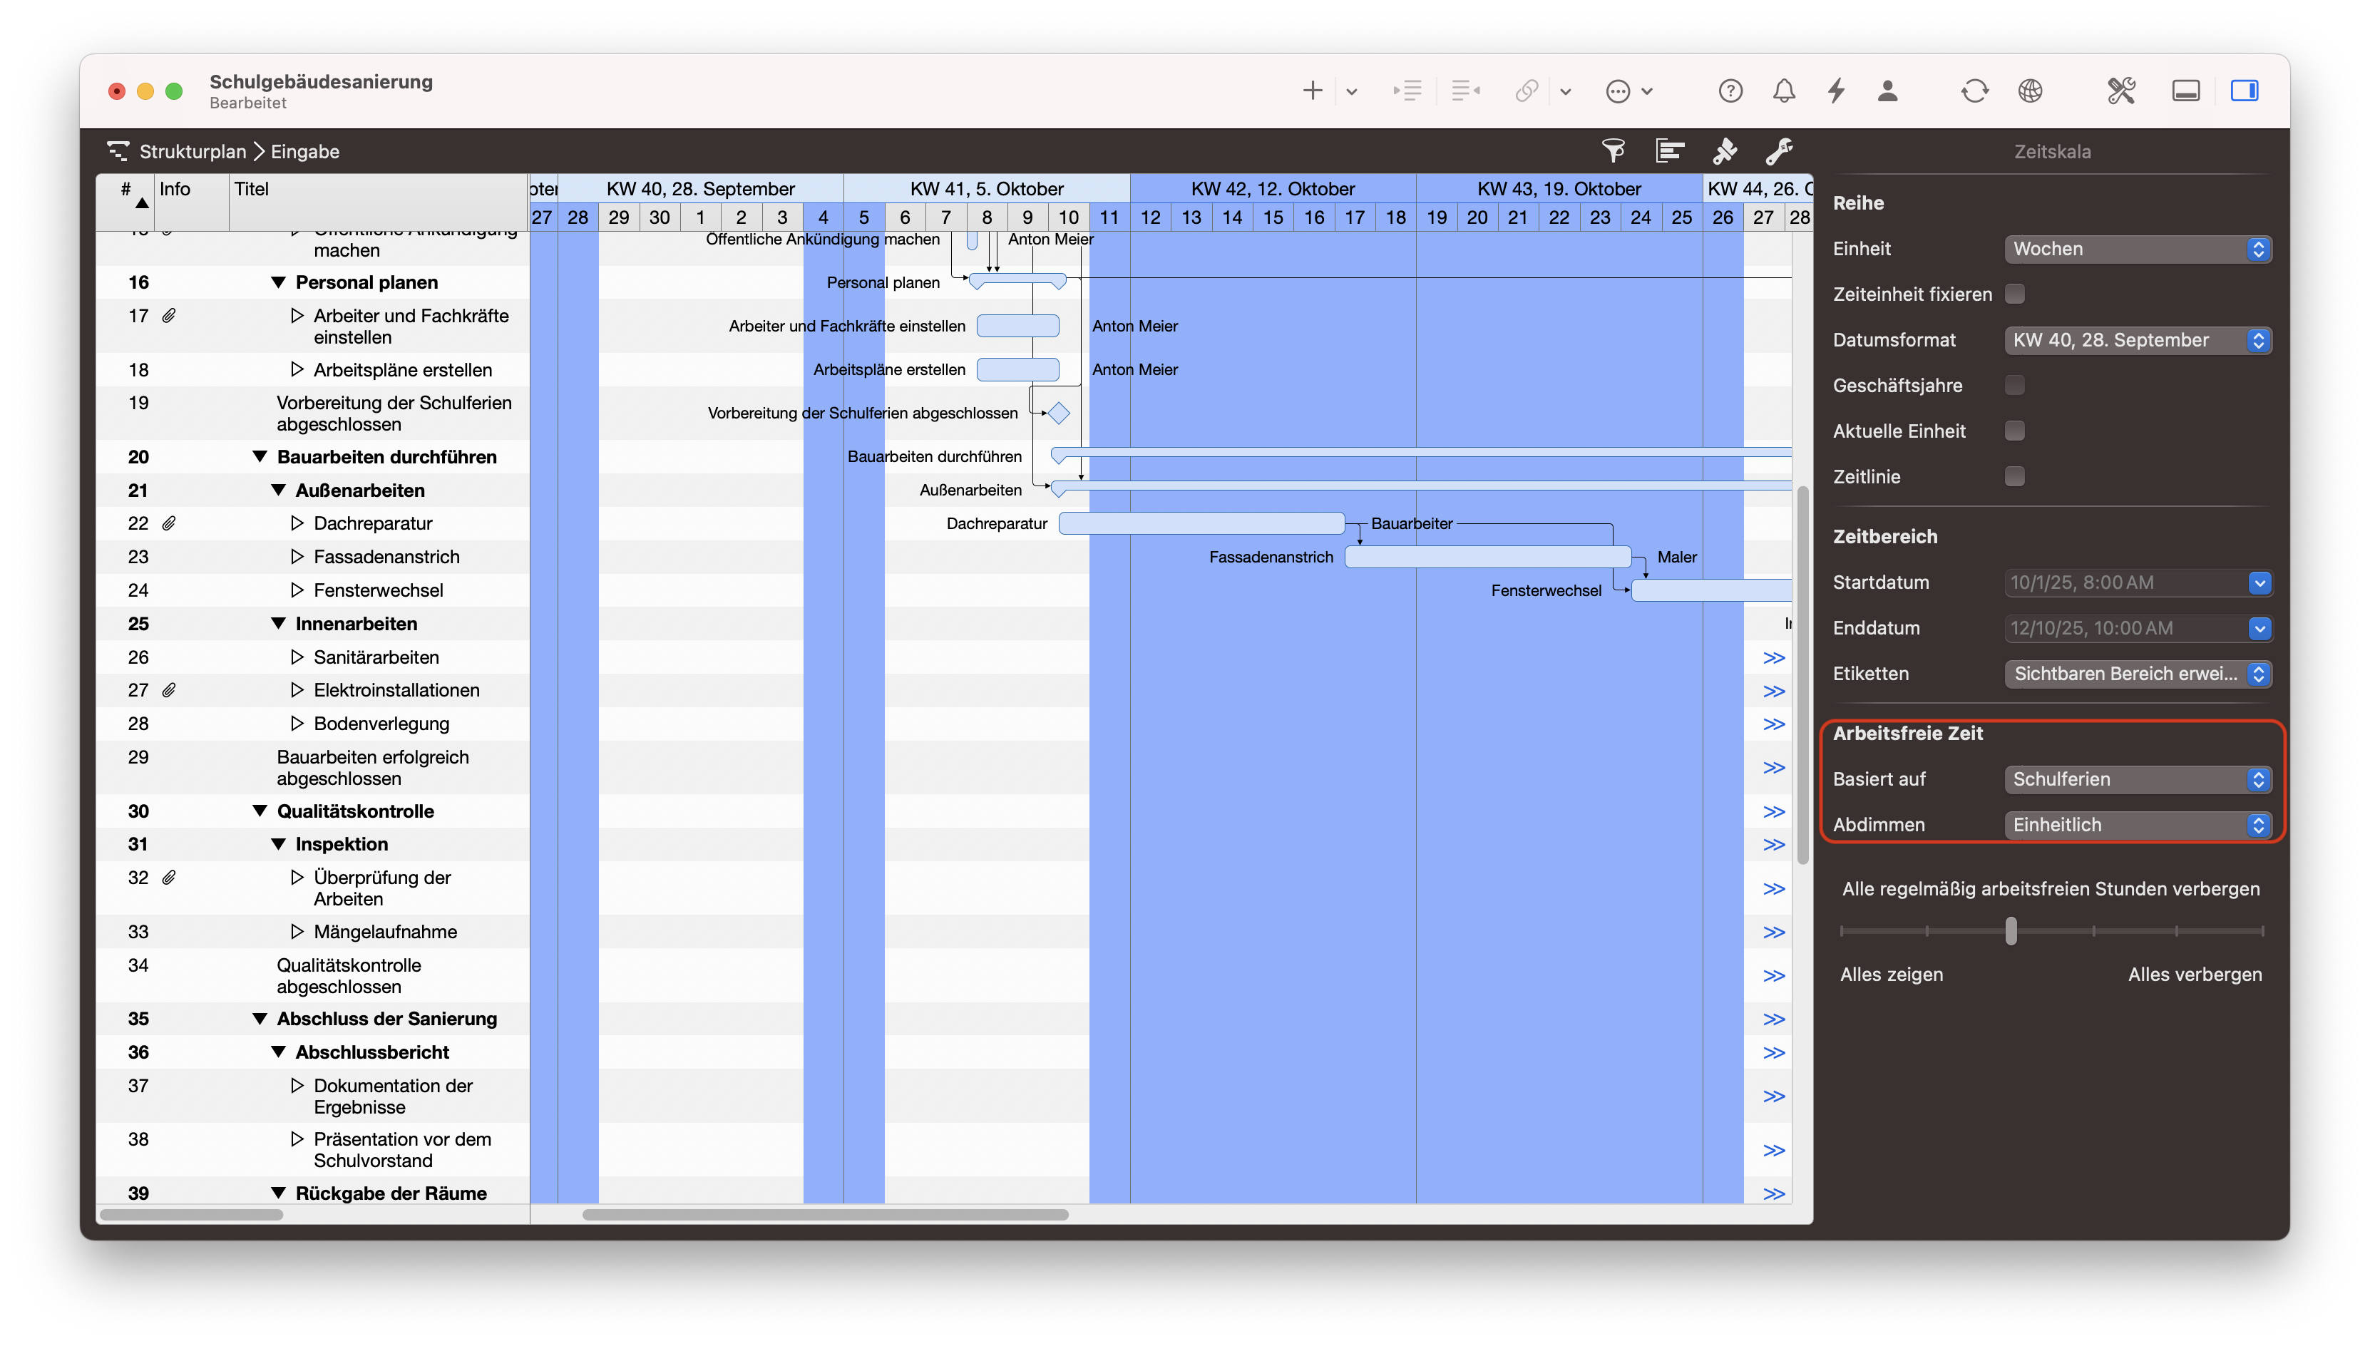Enable the Zeitlinie checkbox

coord(2014,476)
